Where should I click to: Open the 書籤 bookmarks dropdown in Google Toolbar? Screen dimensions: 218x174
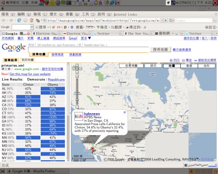point(80,27)
